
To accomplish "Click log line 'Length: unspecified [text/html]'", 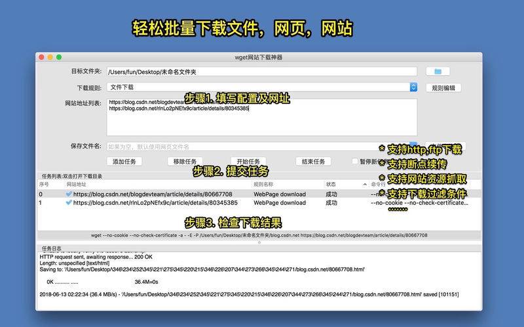I will pos(74,264).
